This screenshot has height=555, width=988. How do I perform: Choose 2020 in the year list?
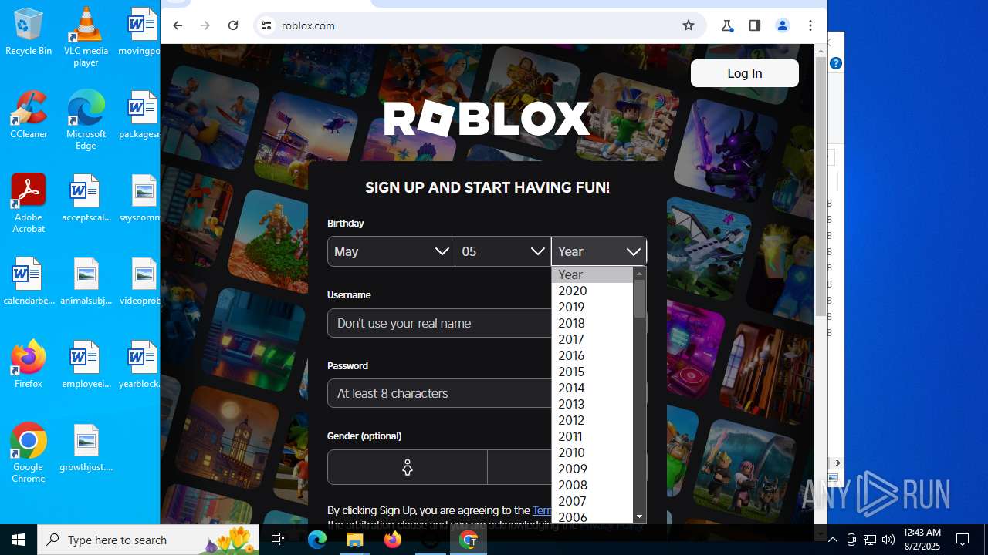(x=592, y=291)
